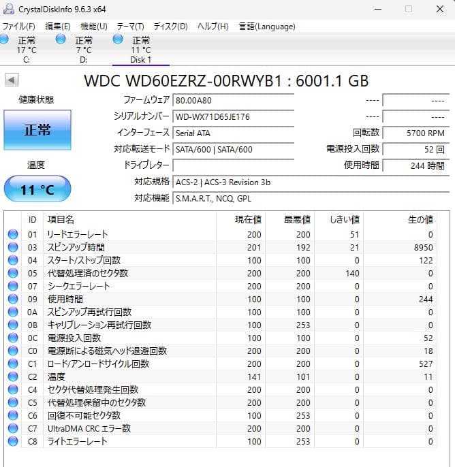The height and width of the screenshot is (467, 455).
Task: Select the キャリブレーション再試行回数 attribute name
Action: point(99,325)
